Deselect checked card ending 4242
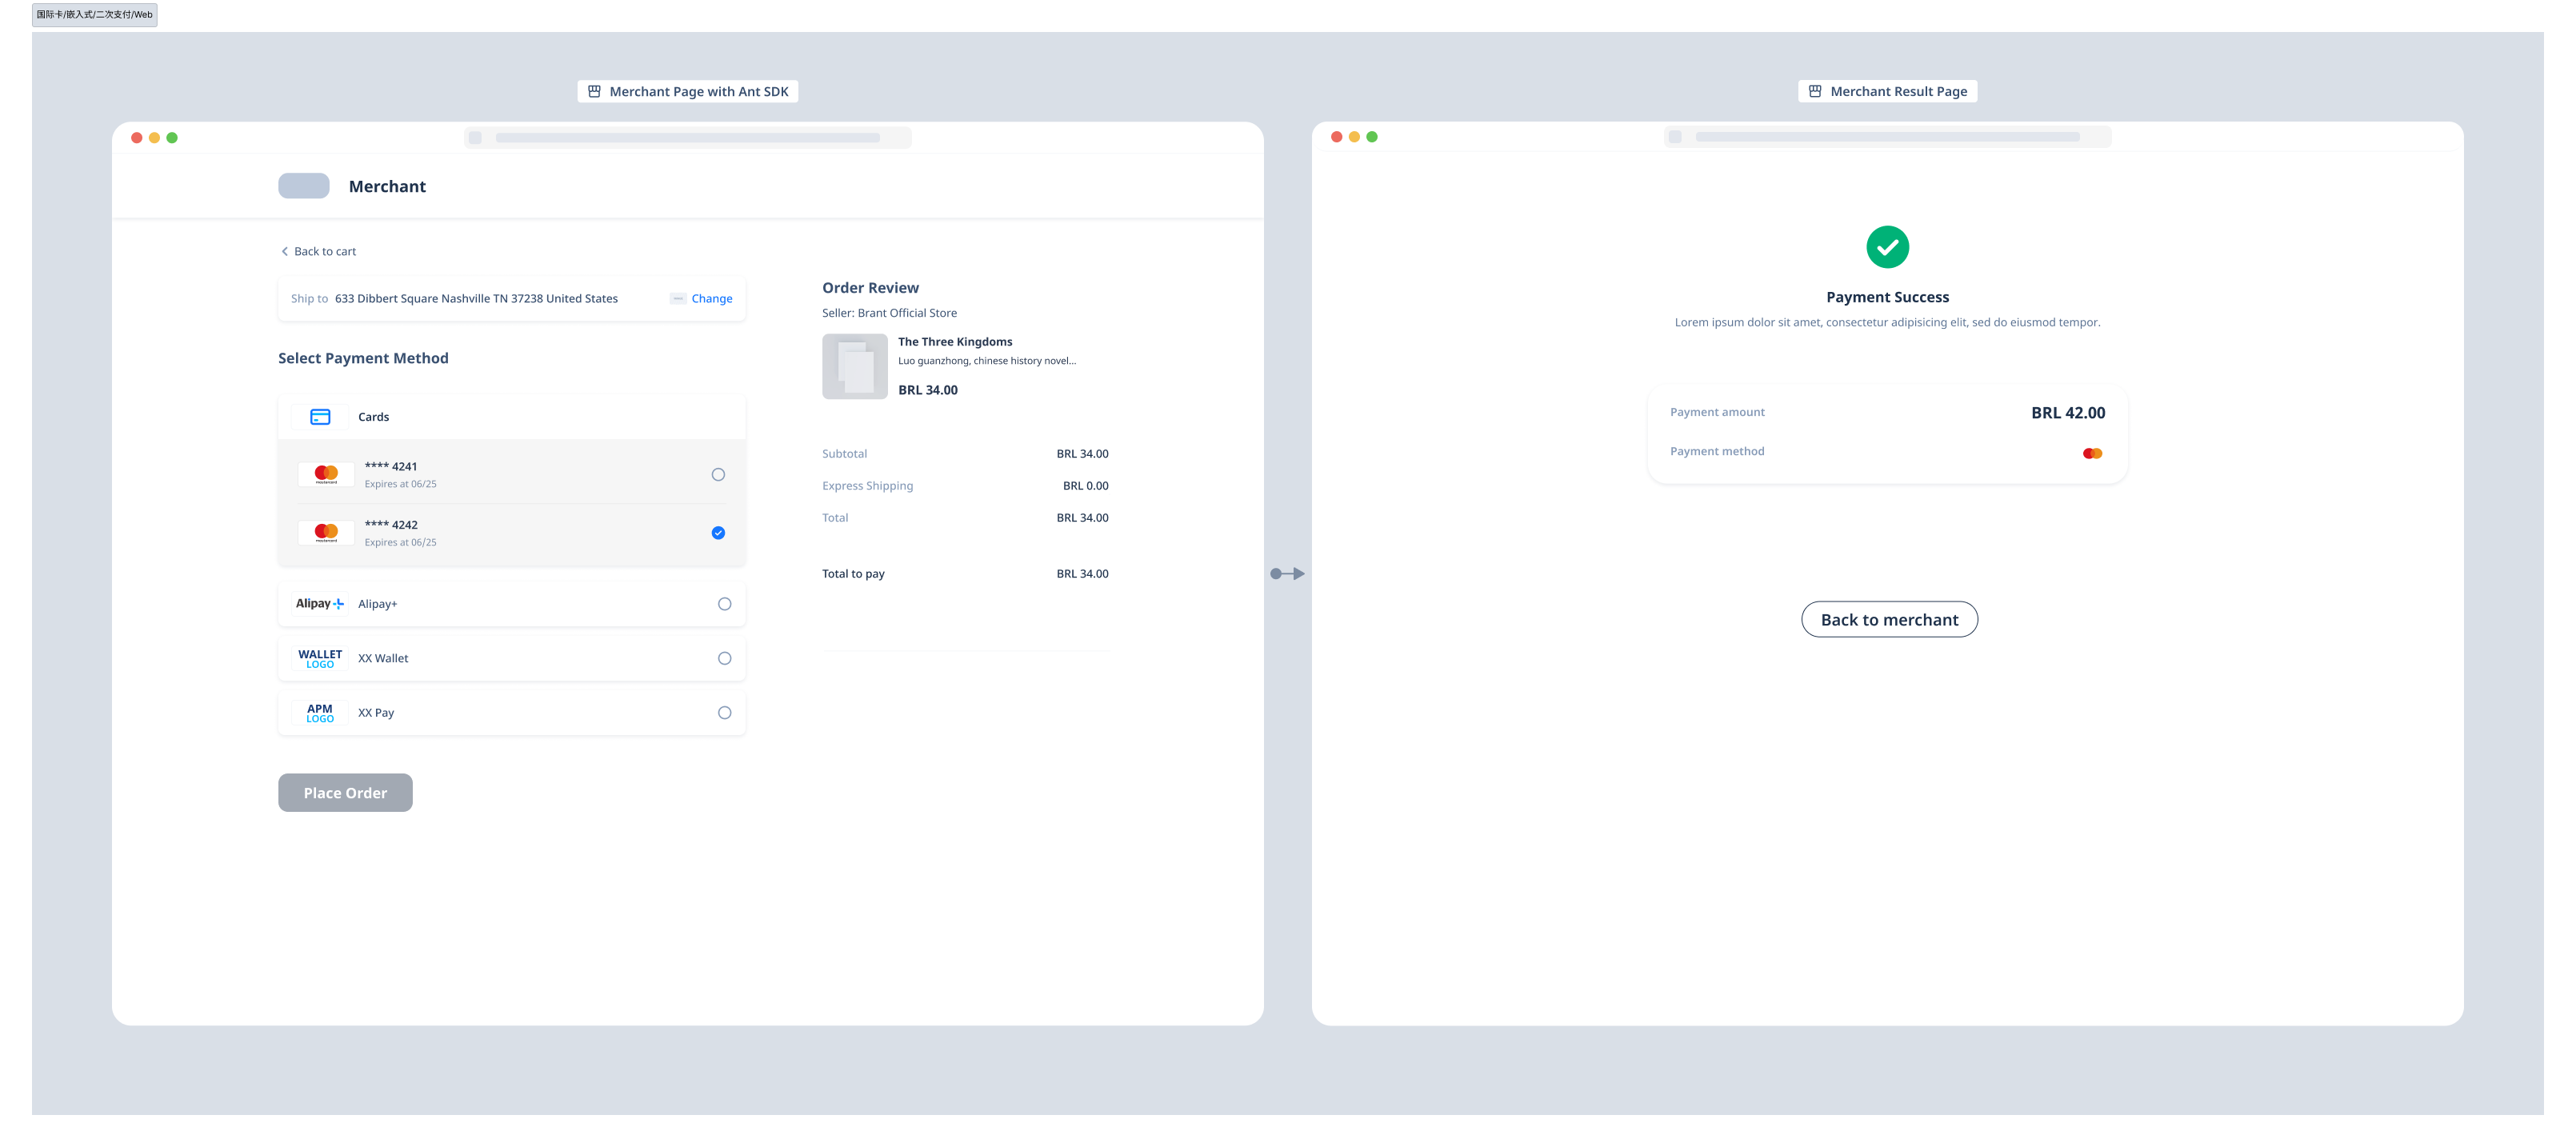The image size is (2576, 1147). [718, 533]
